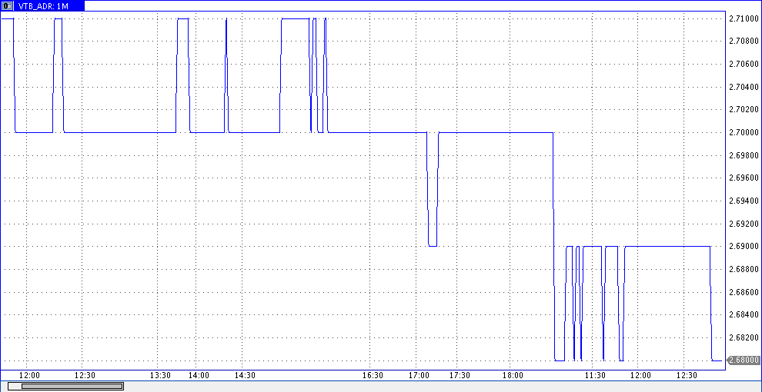Click the 17:00 time axis label
This screenshot has width=762, height=392.
(419, 376)
